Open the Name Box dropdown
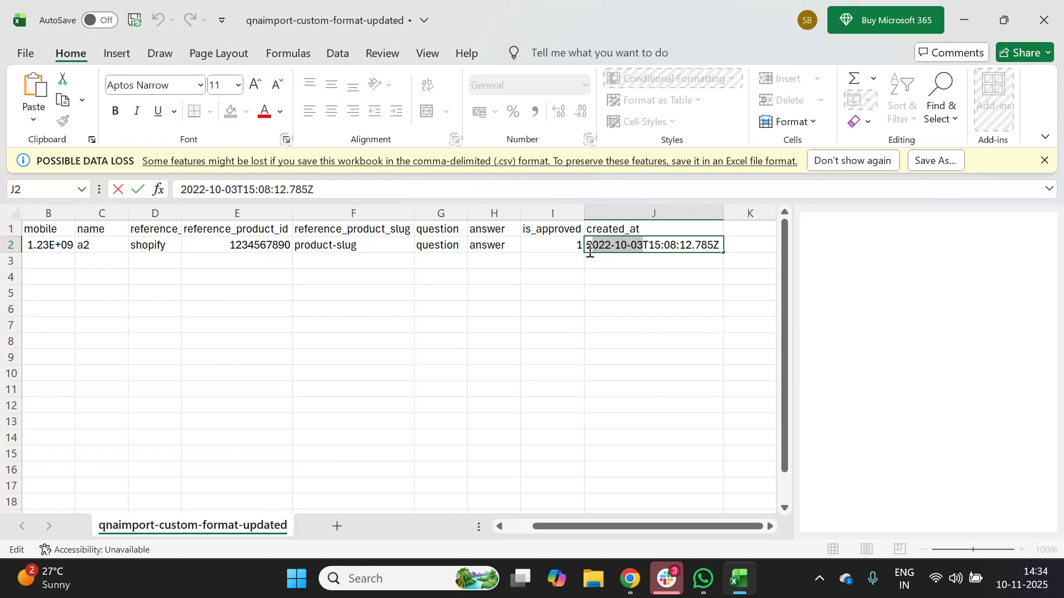This screenshot has height=598, width=1064. 81,189
